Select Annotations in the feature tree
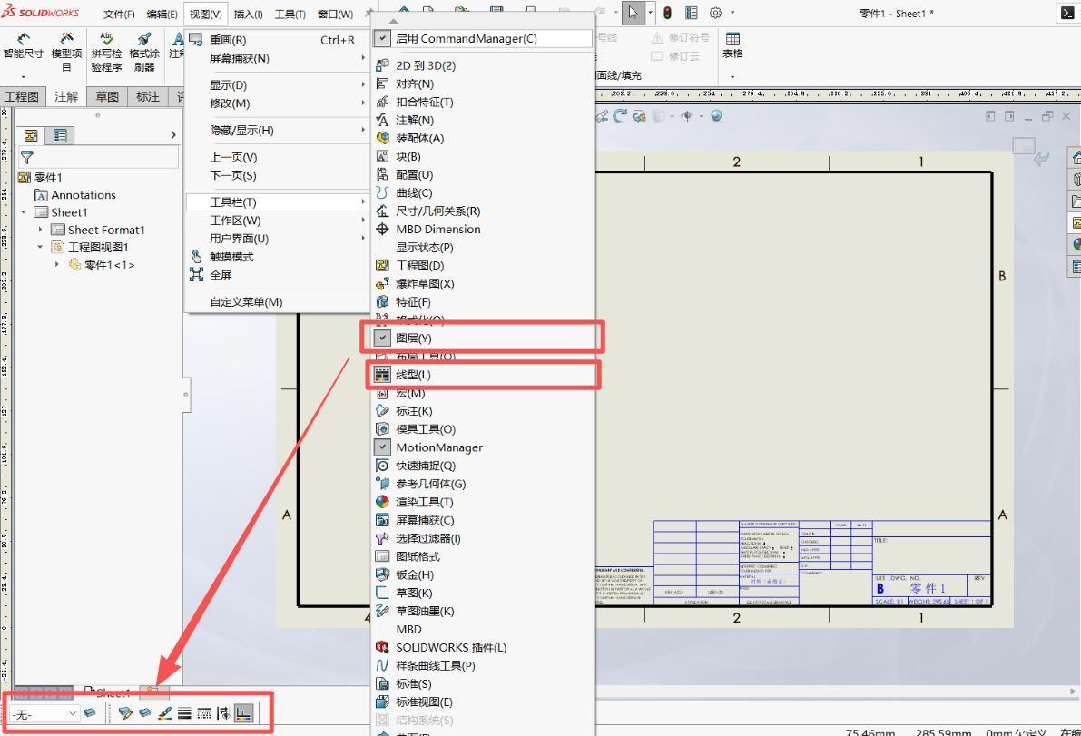 (83, 195)
